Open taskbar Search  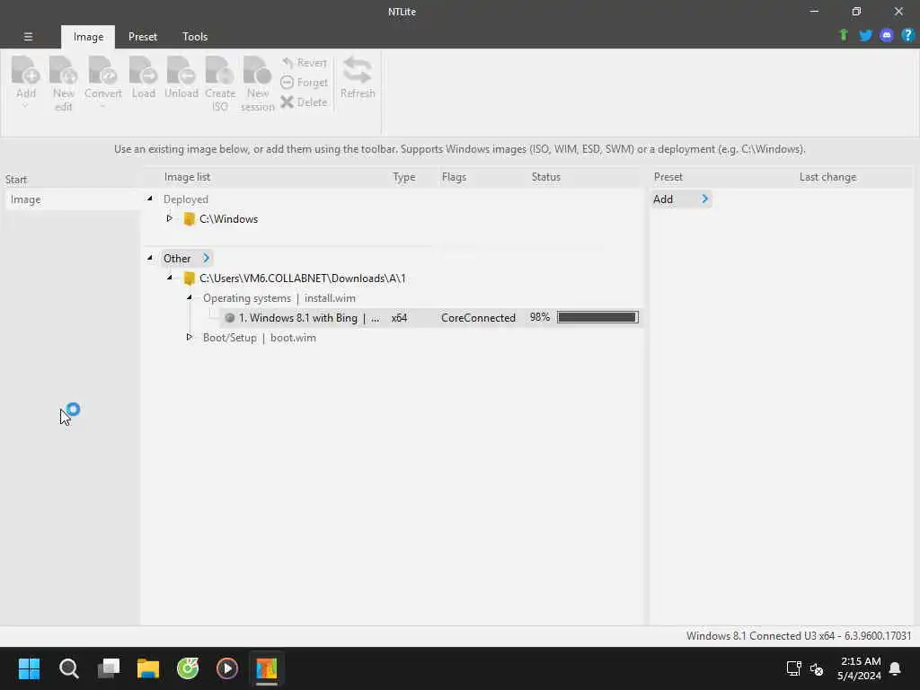click(68, 668)
